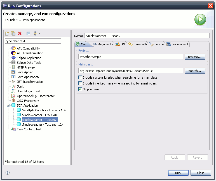
Task: Click the JET Transformation icon
Action: 13,81
